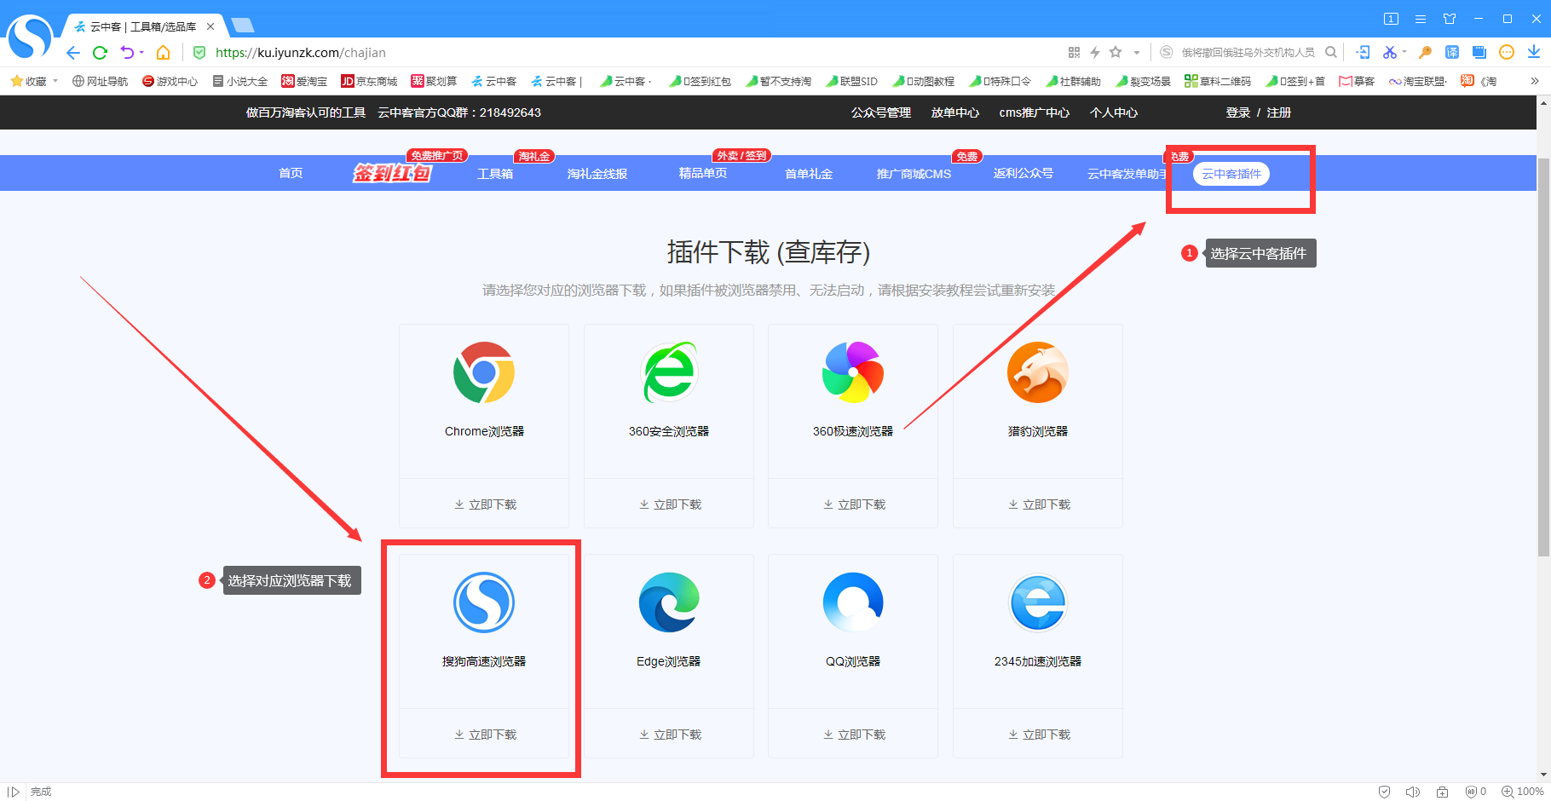Open the 个人中心 menu item
Image resolution: width=1551 pixels, height=801 pixels.
coord(1113,112)
